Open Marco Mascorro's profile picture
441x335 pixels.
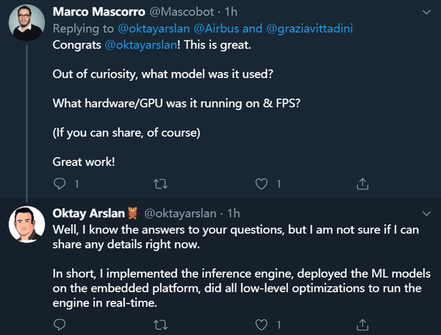[x=26, y=23]
